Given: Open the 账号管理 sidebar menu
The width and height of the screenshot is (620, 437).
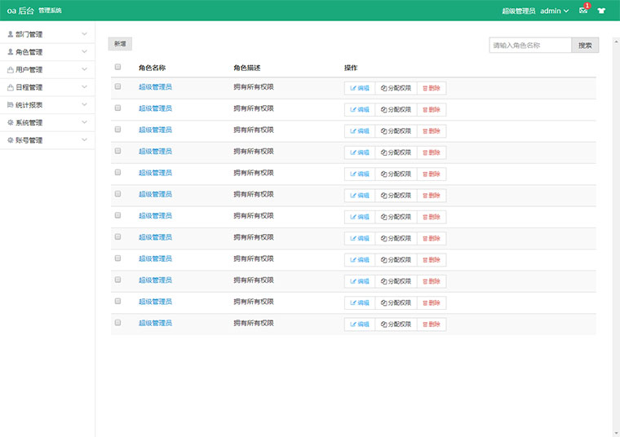Looking at the screenshot, I should tap(47, 140).
